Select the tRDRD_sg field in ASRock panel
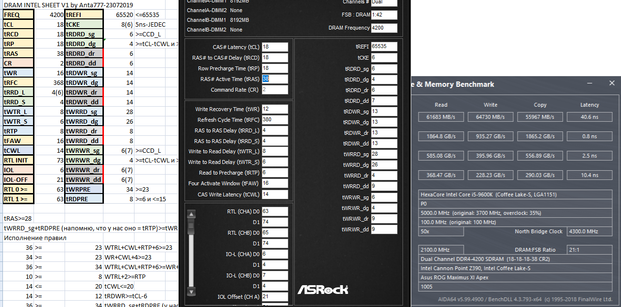Viewport: 621px width, 307px height. pyautogui.click(x=384, y=69)
